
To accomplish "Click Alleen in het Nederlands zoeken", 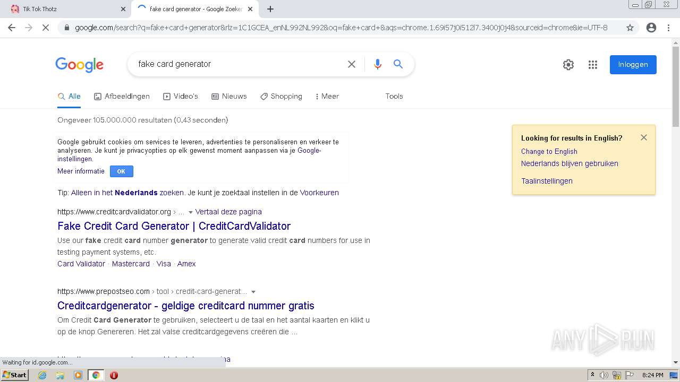I will [127, 193].
